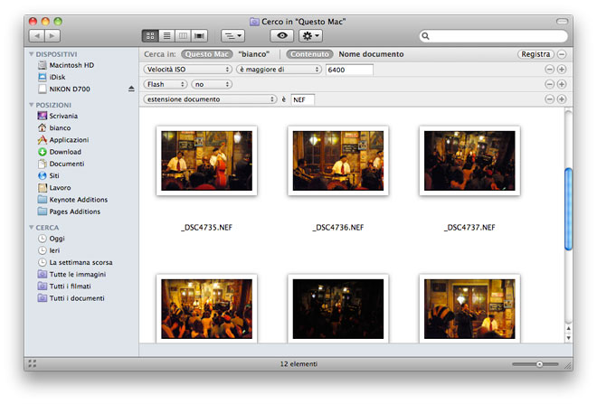The image size is (597, 404).
Task: Open Tutti i filmati smart folder
Action: [x=70, y=287]
